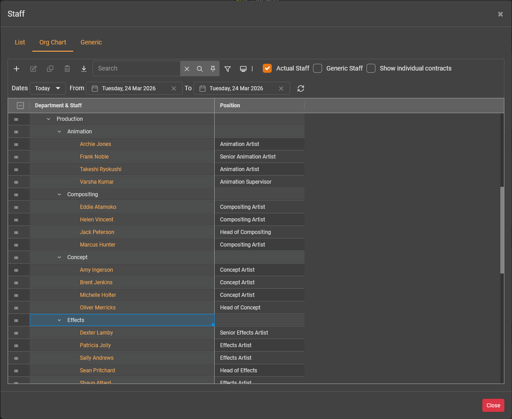Click the vertical scrollbar thumb
Screen dimensions: 512x419
pos(502,229)
